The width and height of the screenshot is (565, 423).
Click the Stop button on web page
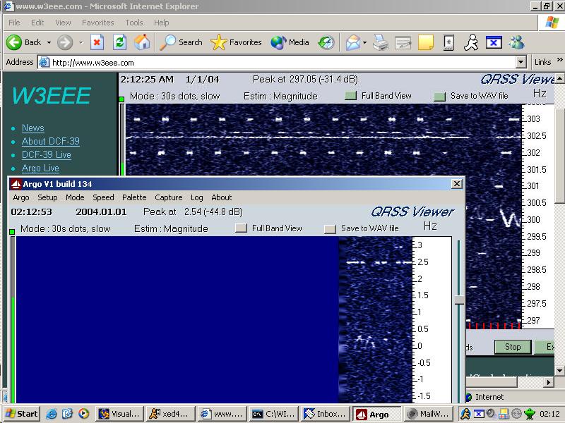pyautogui.click(x=513, y=347)
